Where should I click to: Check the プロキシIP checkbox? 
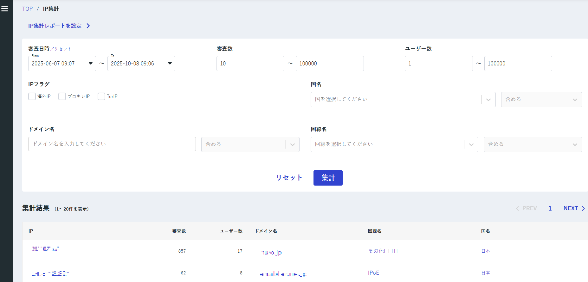[x=62, y=96]
